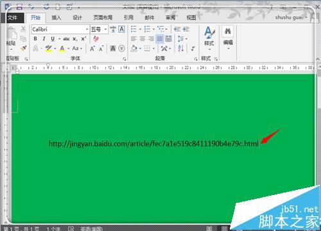The image size is (321, 231).
Task: Decrease font size with shrink A icon
Action: 101,49
